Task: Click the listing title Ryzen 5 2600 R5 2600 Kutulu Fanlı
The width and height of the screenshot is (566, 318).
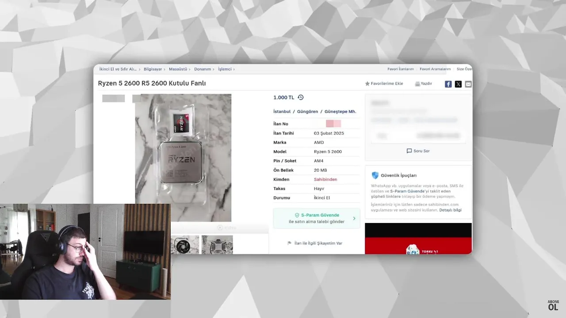Action: (x=152, y=83)
